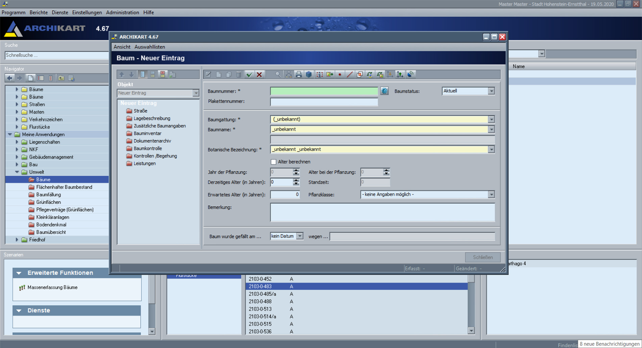Select Baumkontrolle in the entry tree
642x348 pixels.
(148, 149)
